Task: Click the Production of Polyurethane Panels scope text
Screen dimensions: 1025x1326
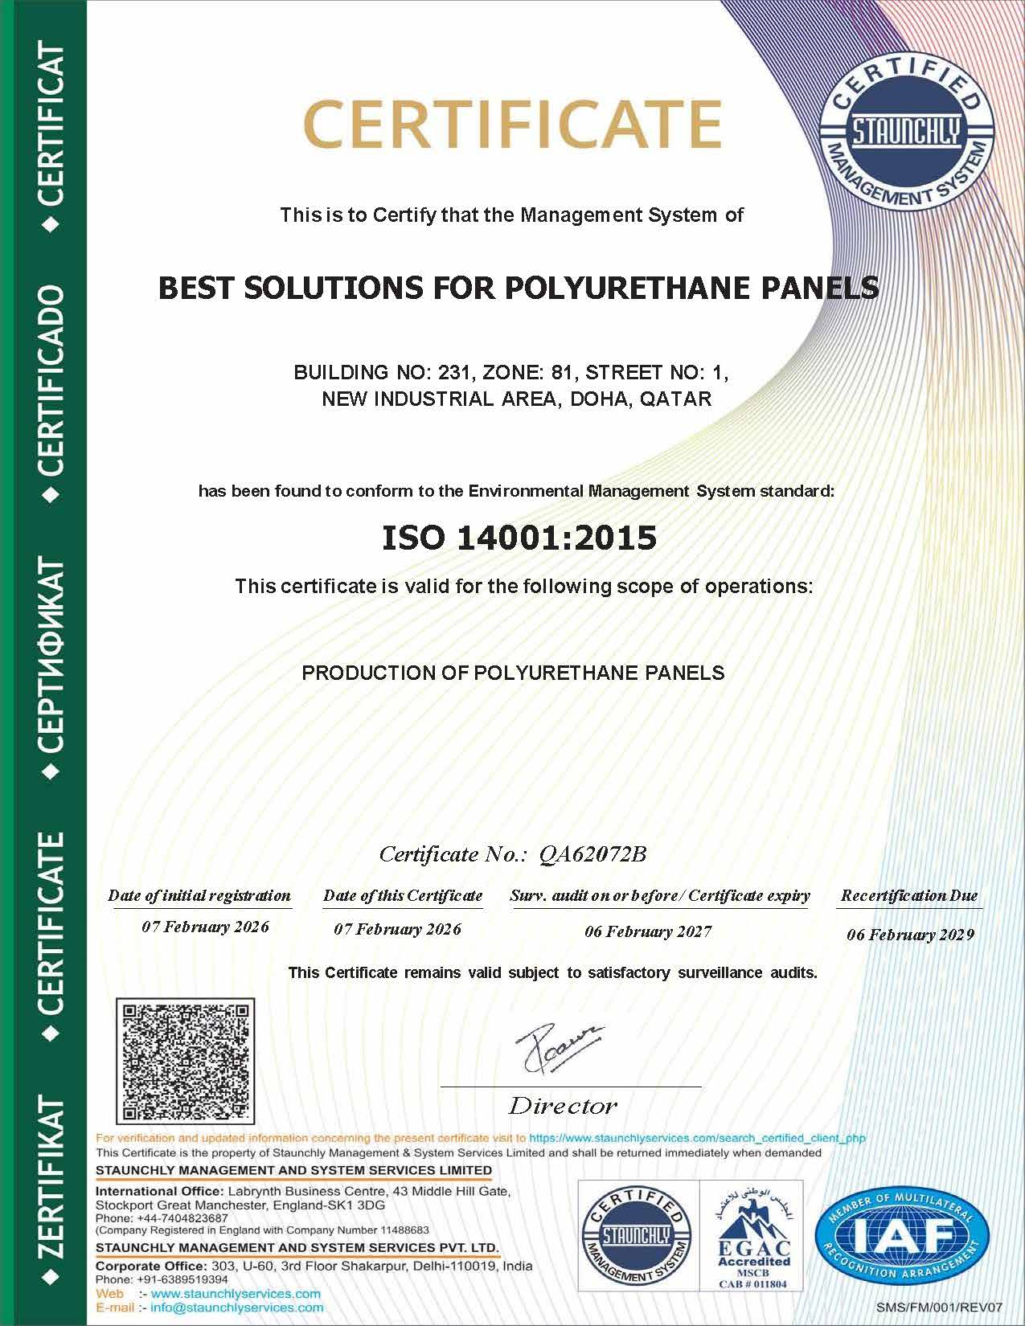Action: click(513, 673)
